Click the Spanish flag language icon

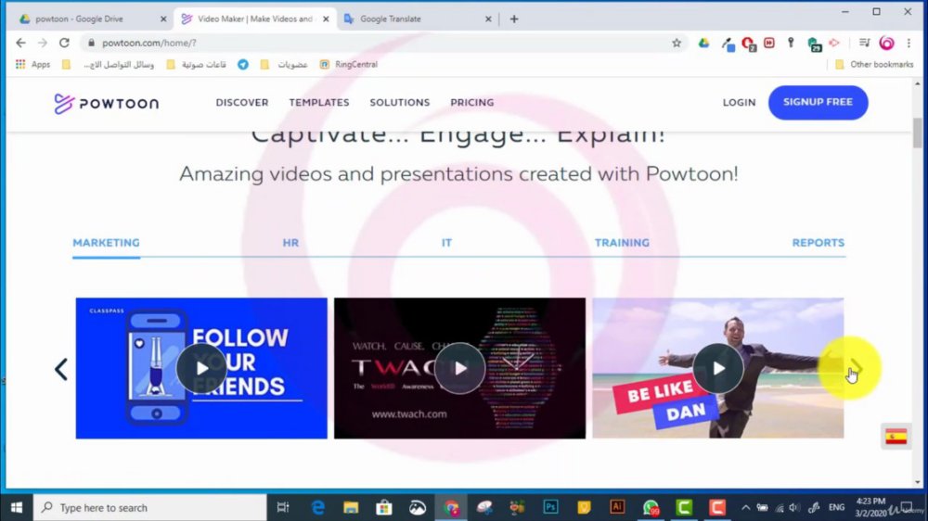896,437
